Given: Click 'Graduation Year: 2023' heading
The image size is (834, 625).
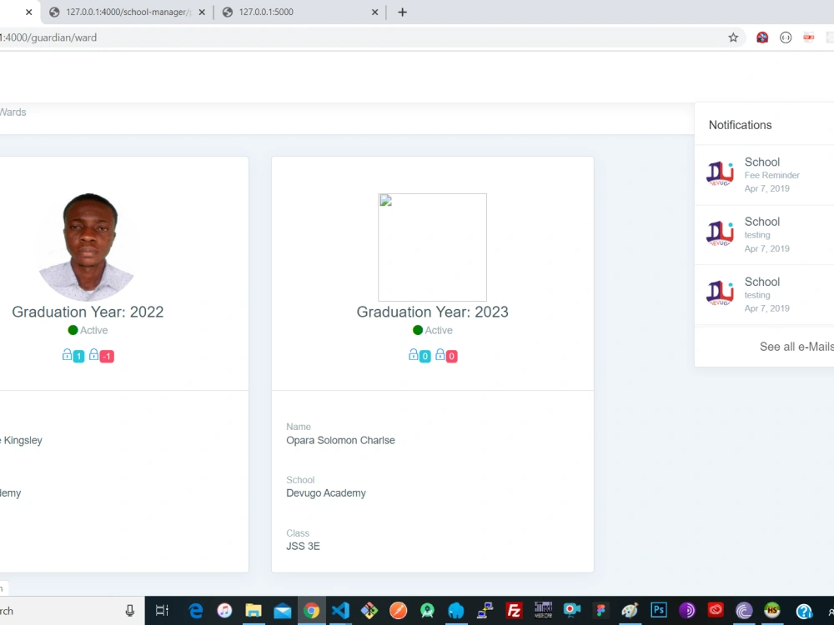Looking at the screenshot, I should pyautogui.click(x=432, y=312).
